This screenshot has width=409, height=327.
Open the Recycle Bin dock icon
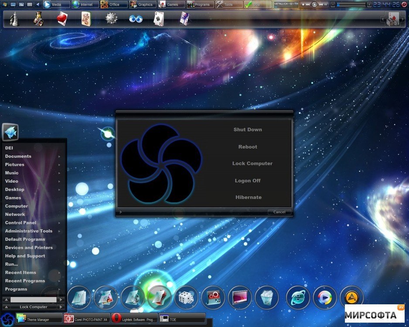266,297
